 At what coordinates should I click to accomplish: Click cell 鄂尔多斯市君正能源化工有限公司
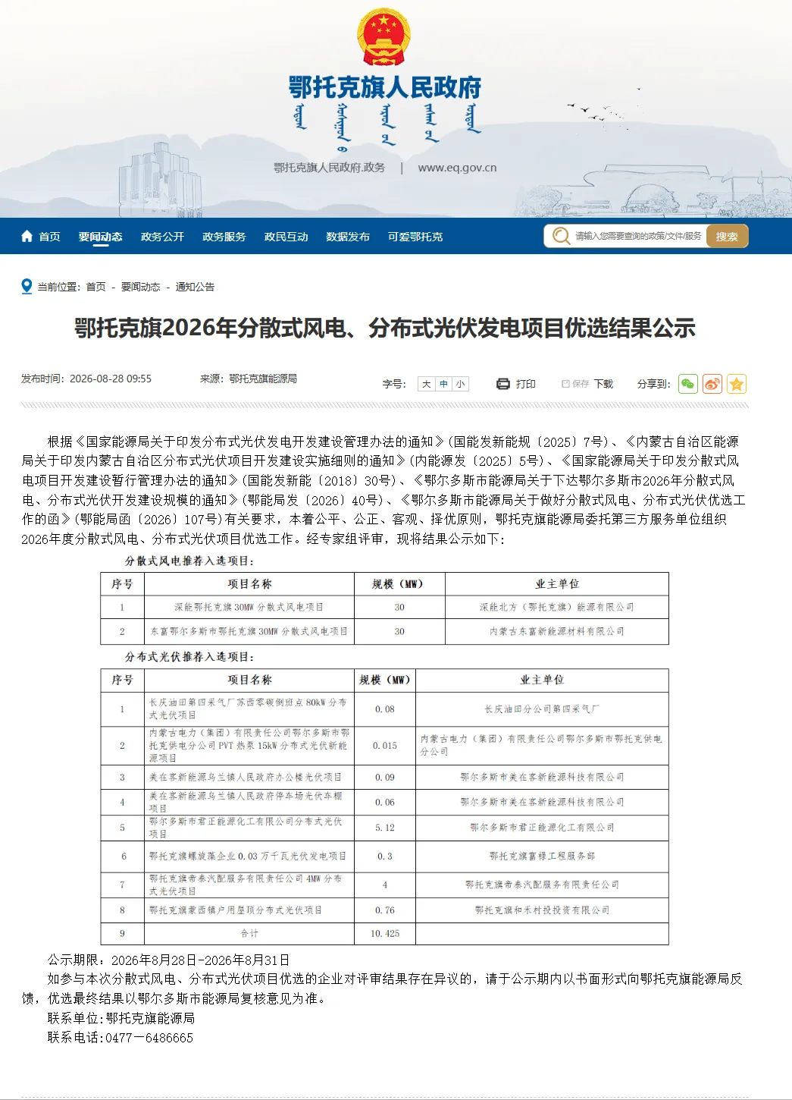pyautogui.click(x=542, y=828)
